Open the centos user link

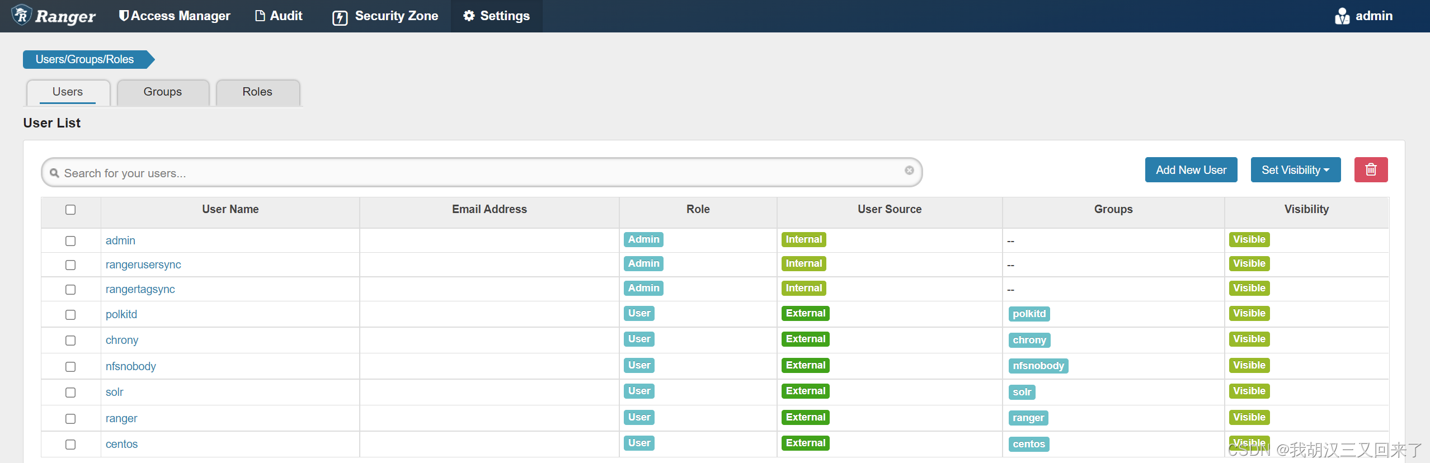(121, 444)
